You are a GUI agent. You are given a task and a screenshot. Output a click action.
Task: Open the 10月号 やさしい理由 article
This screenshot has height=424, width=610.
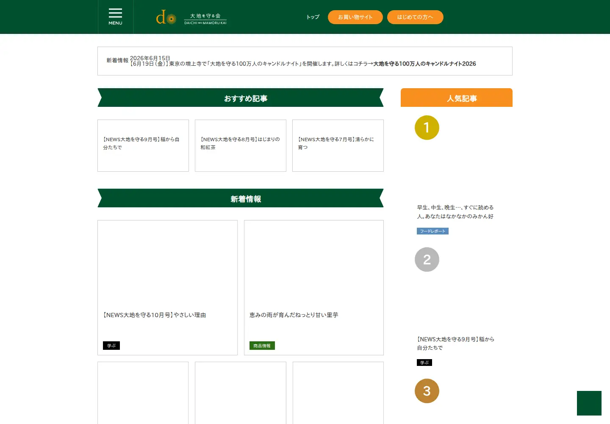point(167,287)
